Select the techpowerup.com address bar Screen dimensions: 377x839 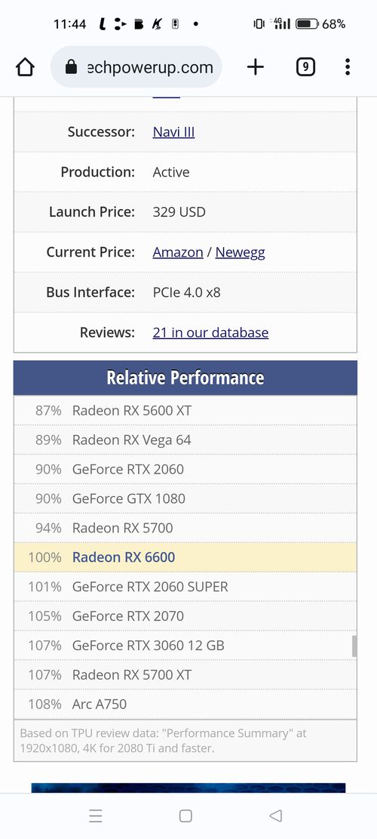click(136, 67)
